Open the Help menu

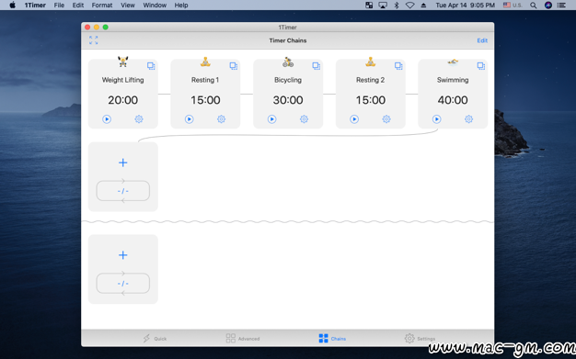click(x=181, y=6)
